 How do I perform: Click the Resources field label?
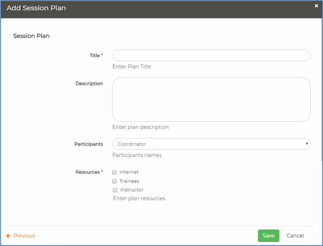tap(88, 172)
